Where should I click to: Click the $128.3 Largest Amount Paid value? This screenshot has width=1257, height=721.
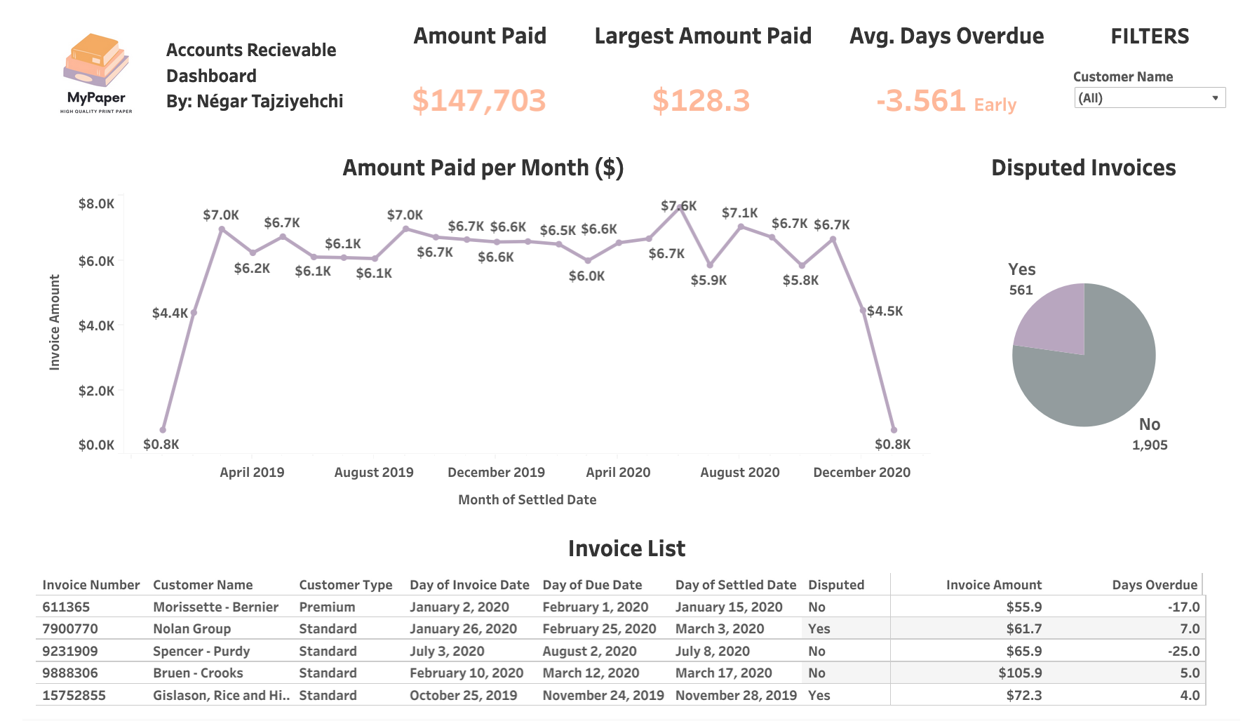point(701,101)
